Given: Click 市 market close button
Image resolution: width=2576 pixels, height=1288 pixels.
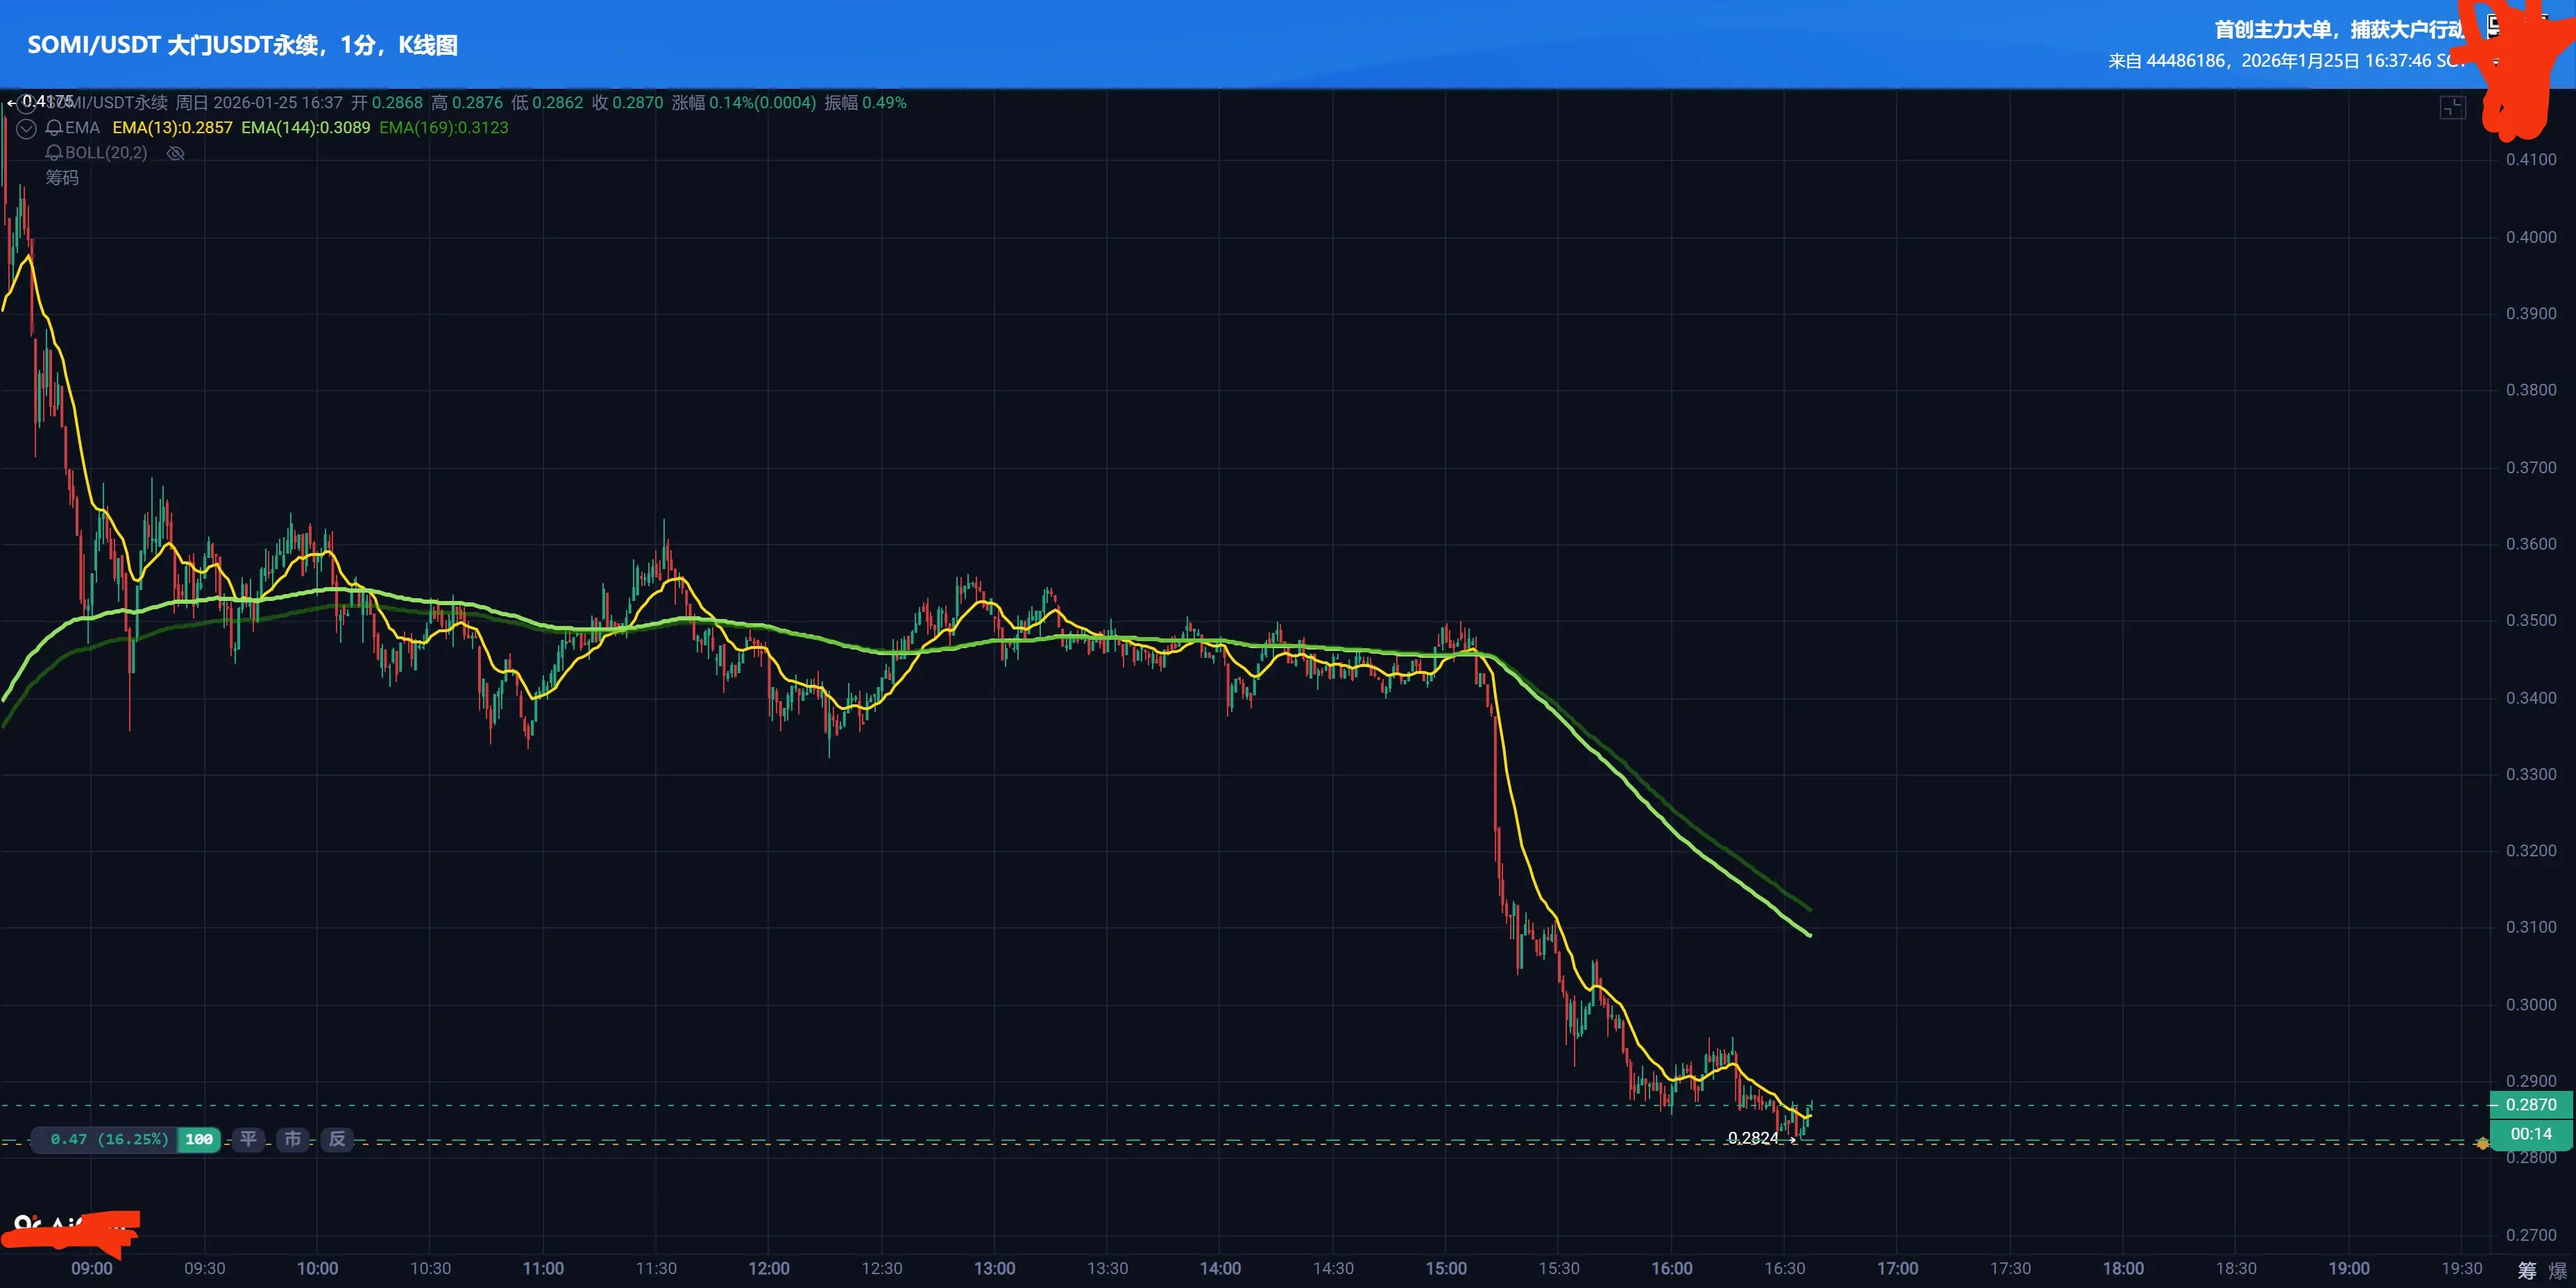Looking at the screenshot, I should (292, 1139).
